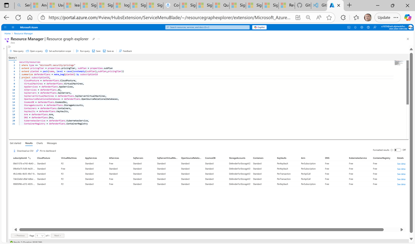
Task: Select the Results tab
Action: 29,143
